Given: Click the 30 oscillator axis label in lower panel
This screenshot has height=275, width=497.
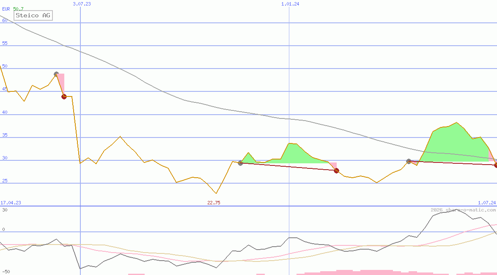Looking at the screenshot, I should (5, 210).
